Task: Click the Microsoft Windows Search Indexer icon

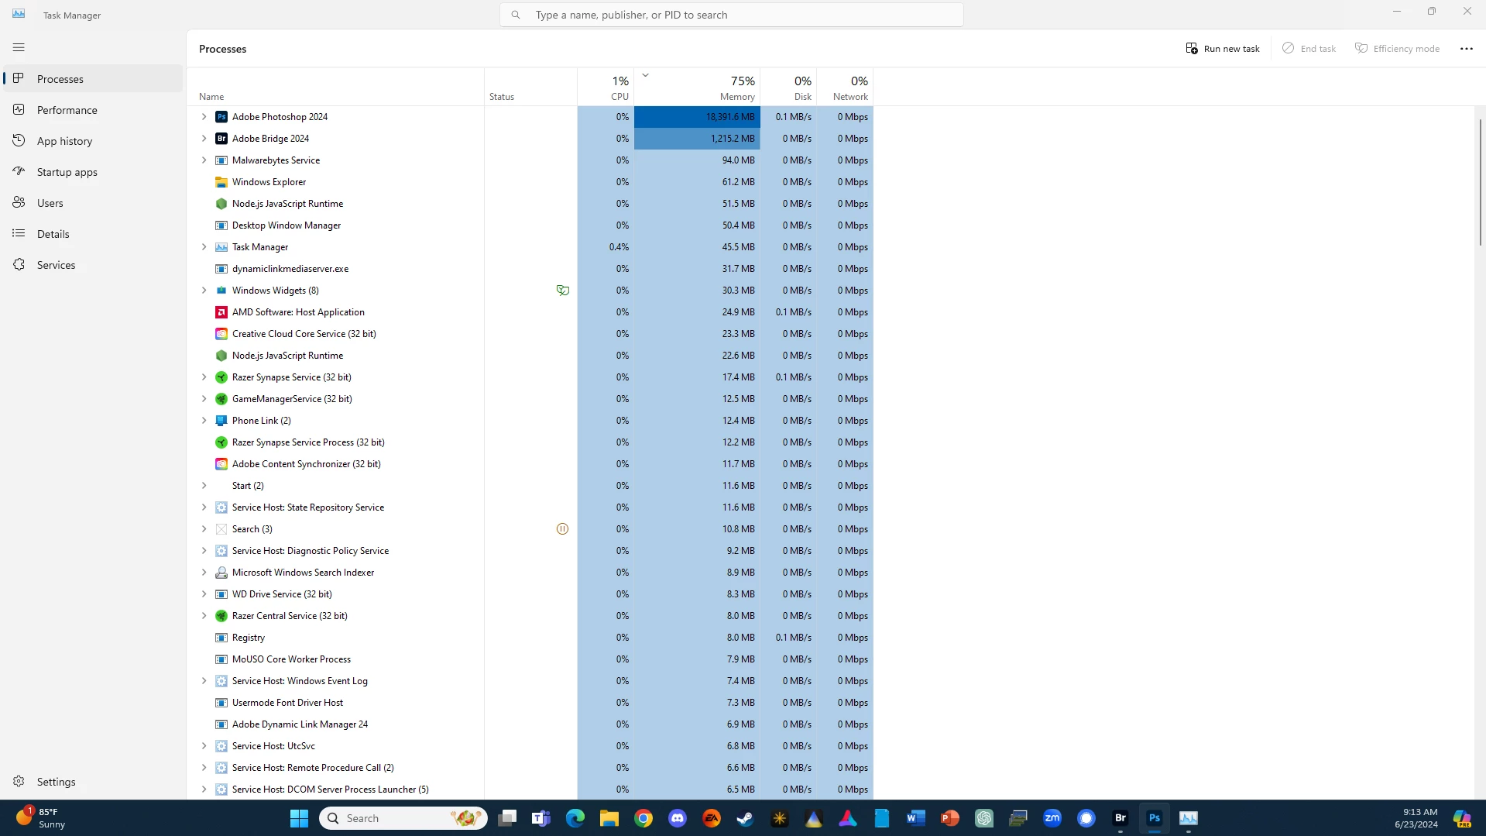Action: [221, 573]
